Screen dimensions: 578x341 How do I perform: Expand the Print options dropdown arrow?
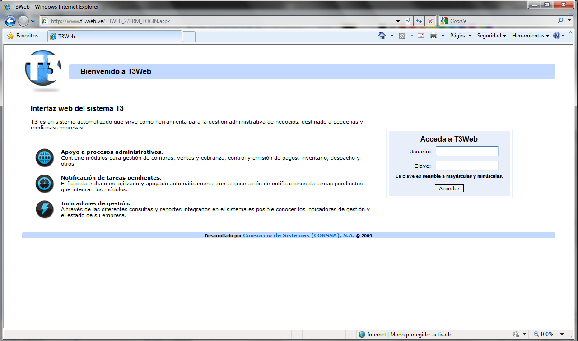pyautogui.click(x=443, y=36)
